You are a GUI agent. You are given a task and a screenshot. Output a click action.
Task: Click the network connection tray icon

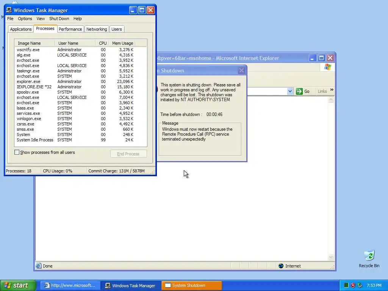point(360,285)
